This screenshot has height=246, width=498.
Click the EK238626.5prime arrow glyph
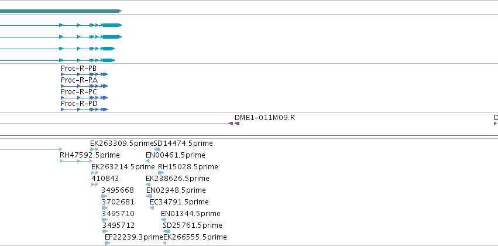148,184
